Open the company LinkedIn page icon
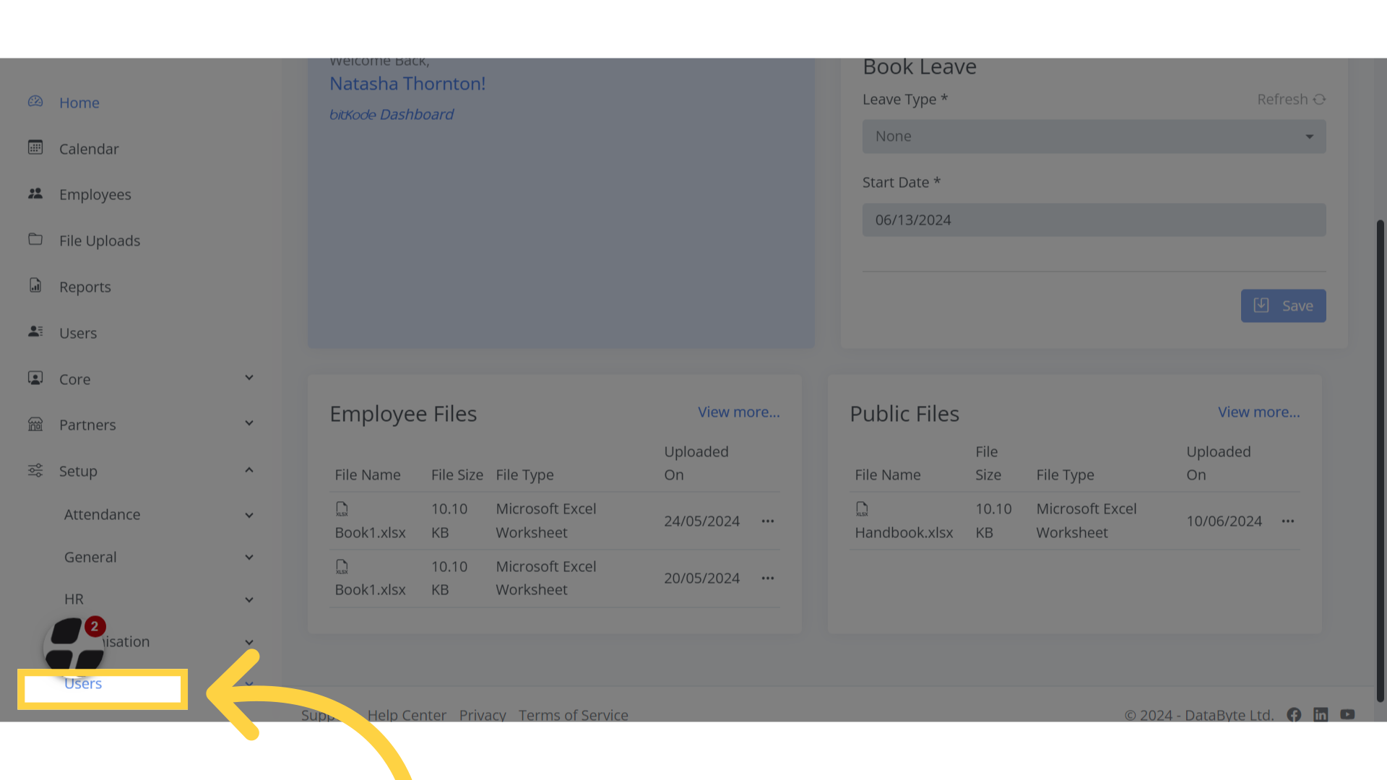The height and width of the screenshot is (780, 1387). coord(1321,715)
